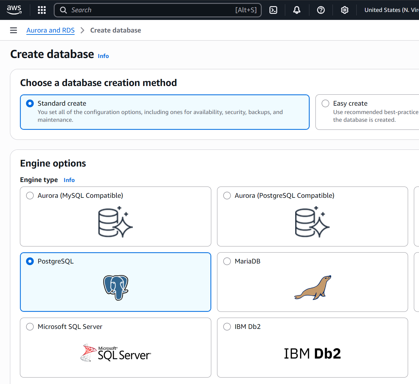The width and height of the screenshot is (419, 384).
Task: Select the Standard create radio button
Action: point(30,103)
